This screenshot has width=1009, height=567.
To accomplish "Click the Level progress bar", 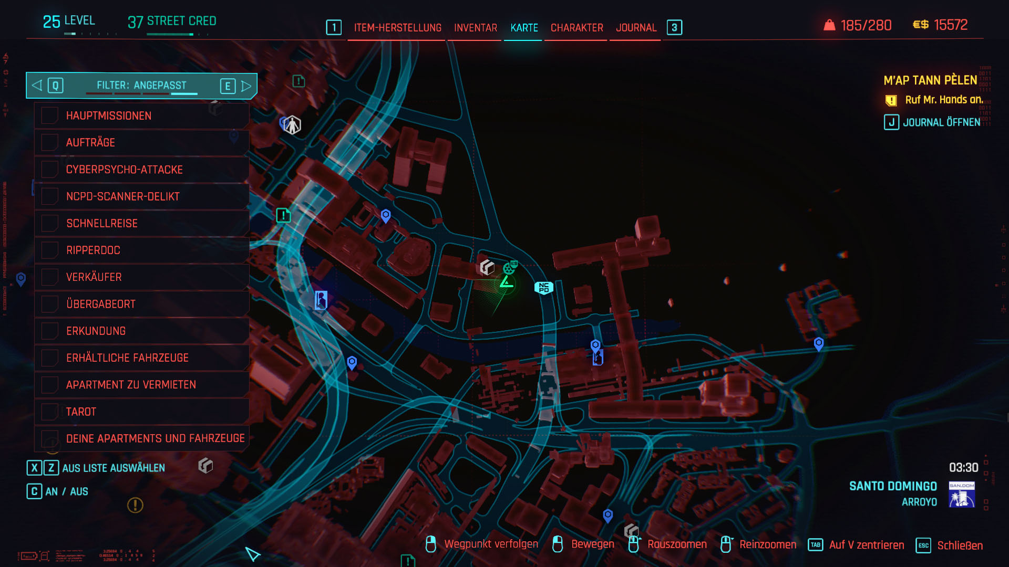I will pyautogui.click(x=90, y=34).
